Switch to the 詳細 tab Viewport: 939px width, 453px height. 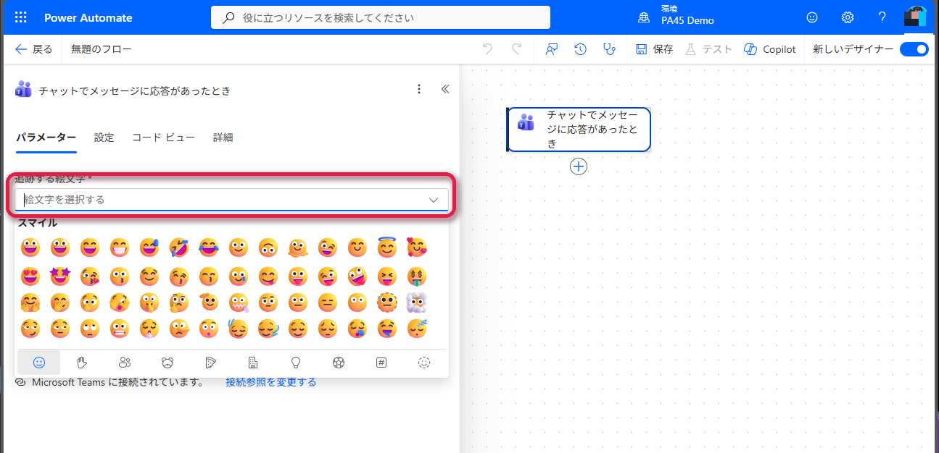coord(223,137)
